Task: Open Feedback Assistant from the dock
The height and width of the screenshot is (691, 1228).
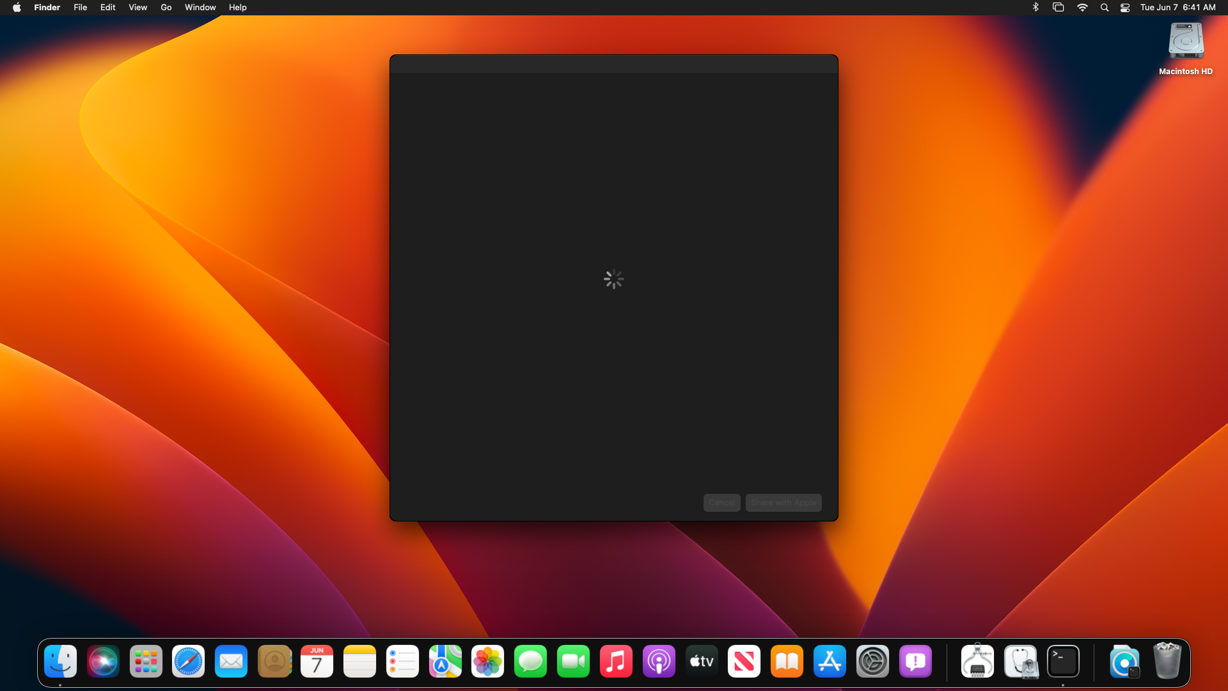Action: click(x=915, y=662)
